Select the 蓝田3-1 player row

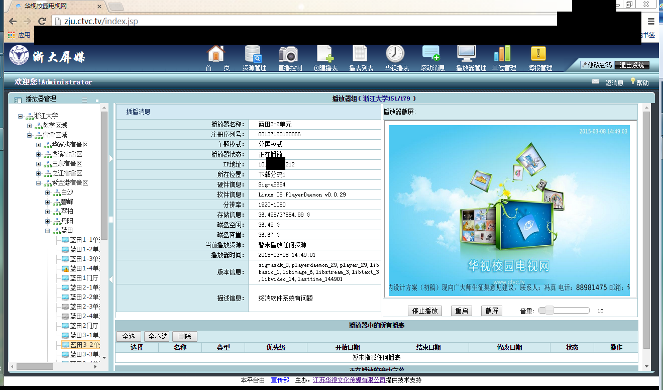point(80,335)
